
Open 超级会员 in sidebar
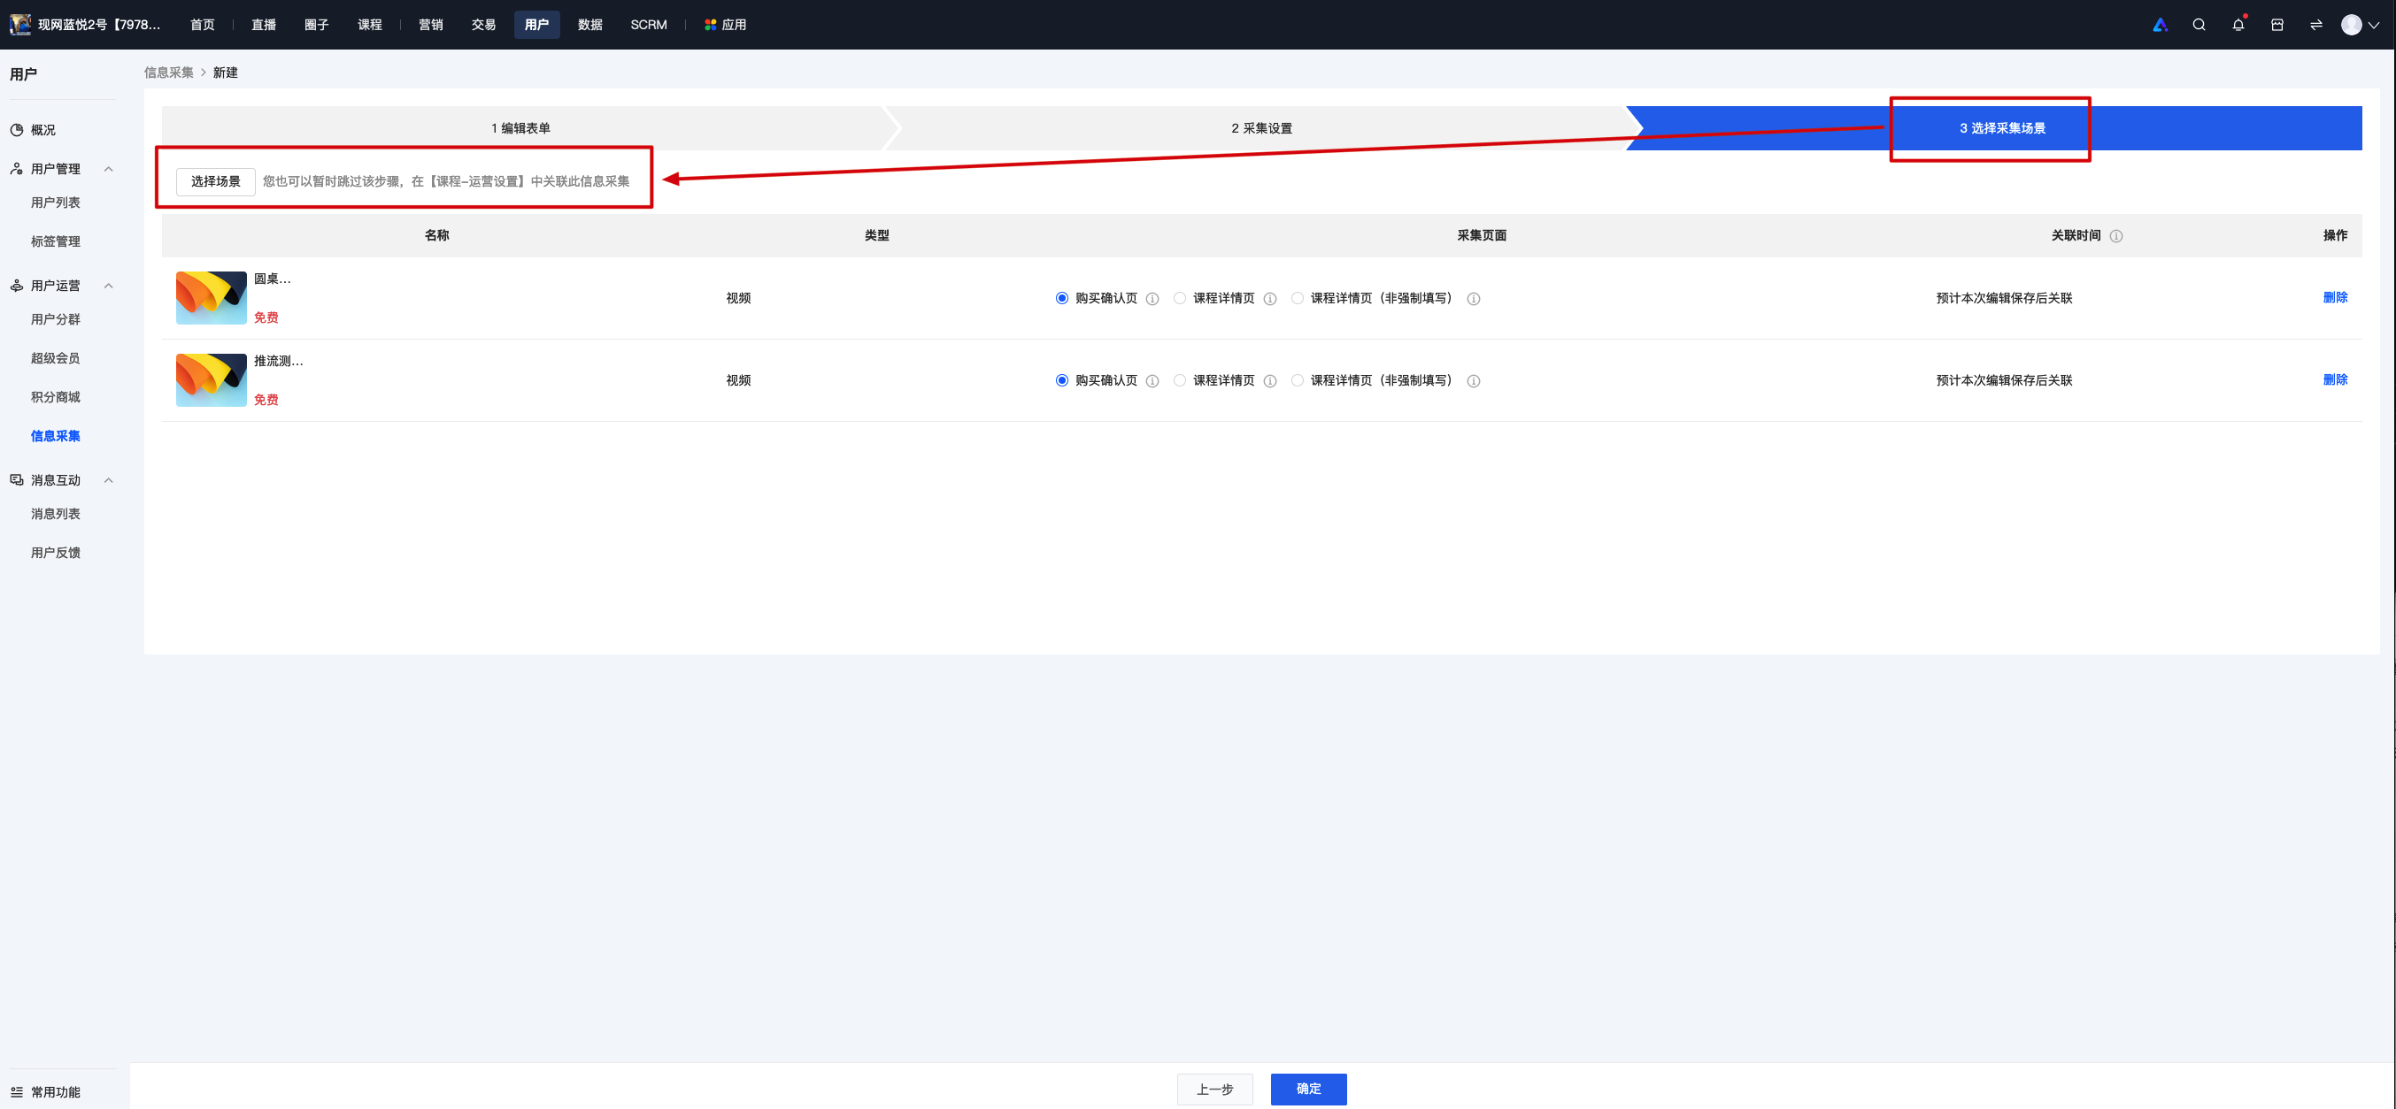[x=56, y=359]
